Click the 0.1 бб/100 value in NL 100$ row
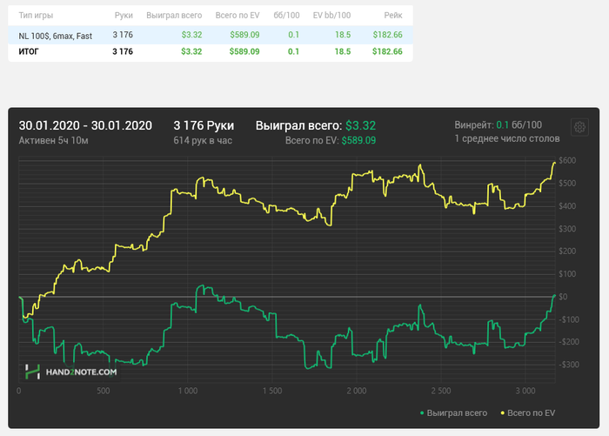 pyautogui.click(x=294, y=35)
